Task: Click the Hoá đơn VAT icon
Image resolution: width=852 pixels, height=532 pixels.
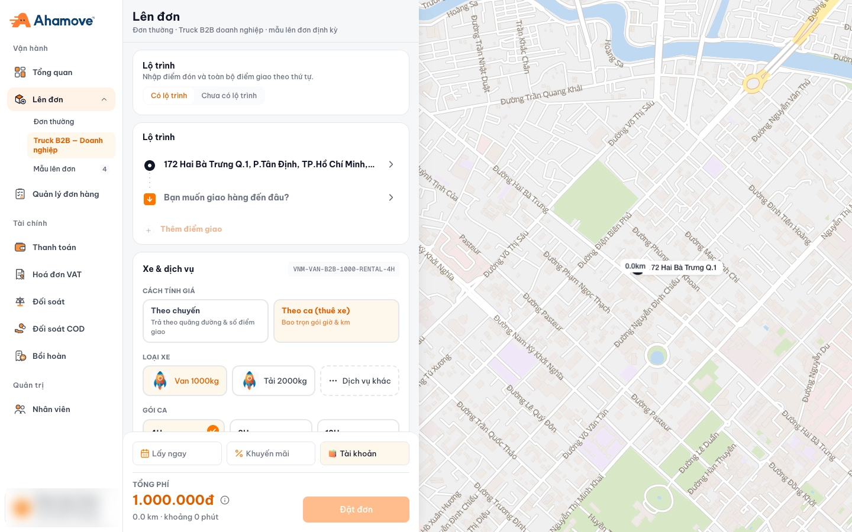Action: [x=20, y=274]
